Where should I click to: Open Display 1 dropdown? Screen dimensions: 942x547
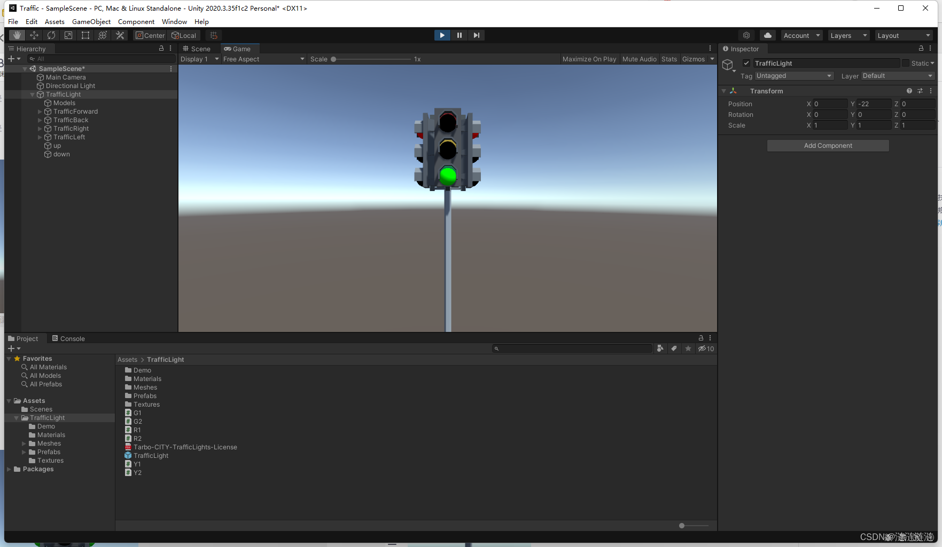coord(200,59)
